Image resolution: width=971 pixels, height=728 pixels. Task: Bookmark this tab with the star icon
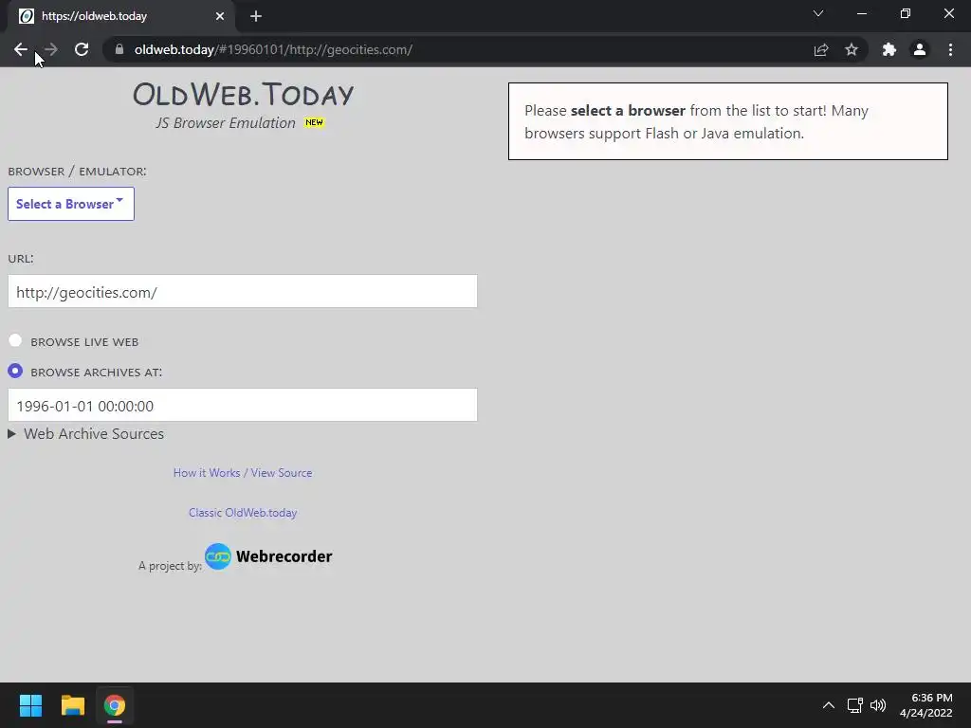[852, 49]
